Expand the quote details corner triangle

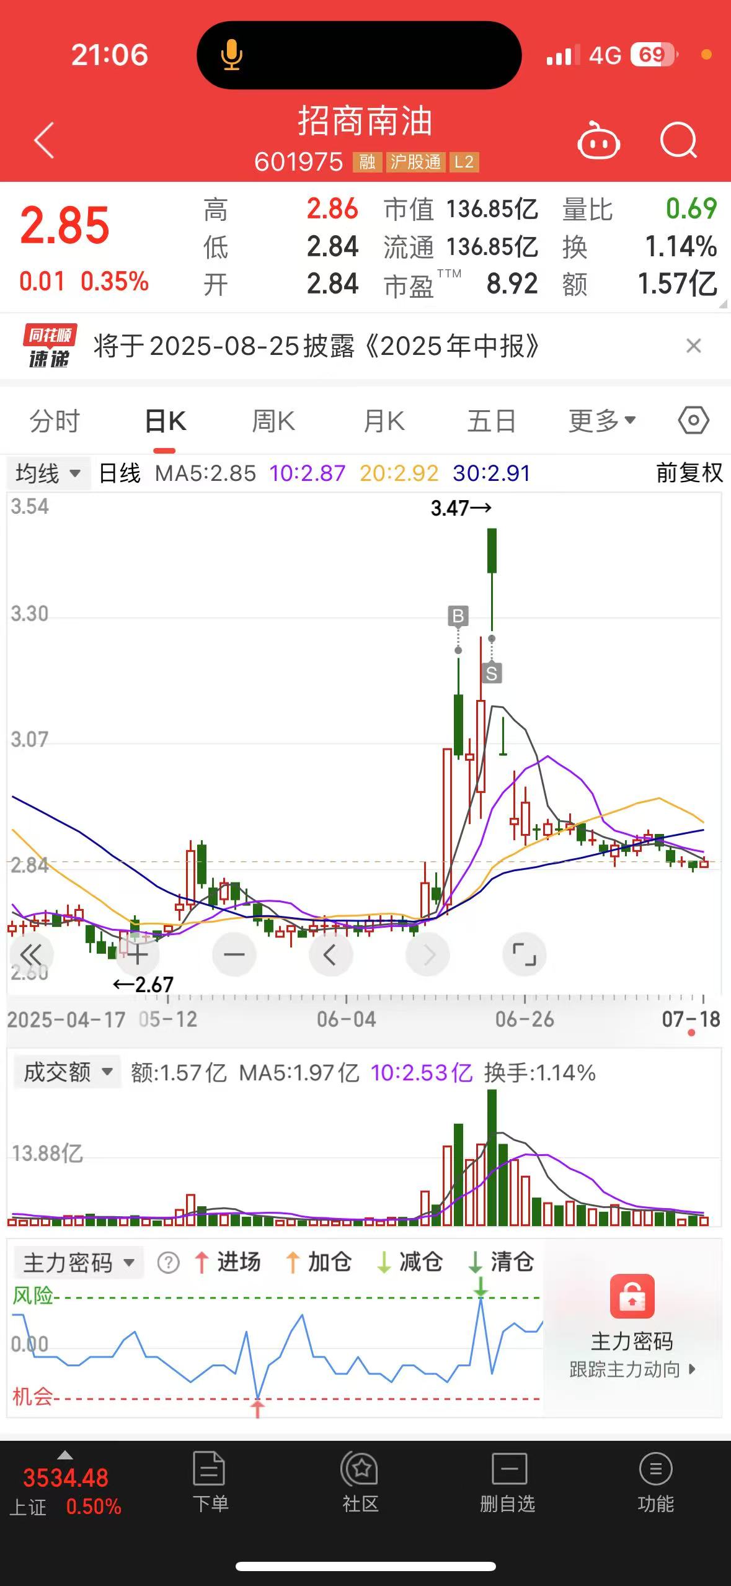click(x=722, y=303)
